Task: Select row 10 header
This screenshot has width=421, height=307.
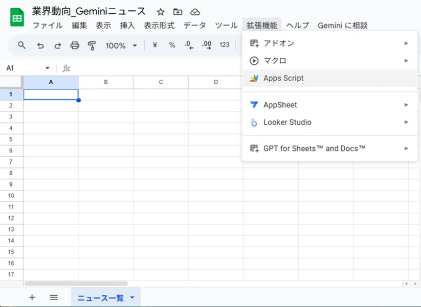Action: pyautogui.click(x=11, y=196)
